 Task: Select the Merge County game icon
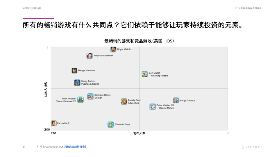click(176, 100)
